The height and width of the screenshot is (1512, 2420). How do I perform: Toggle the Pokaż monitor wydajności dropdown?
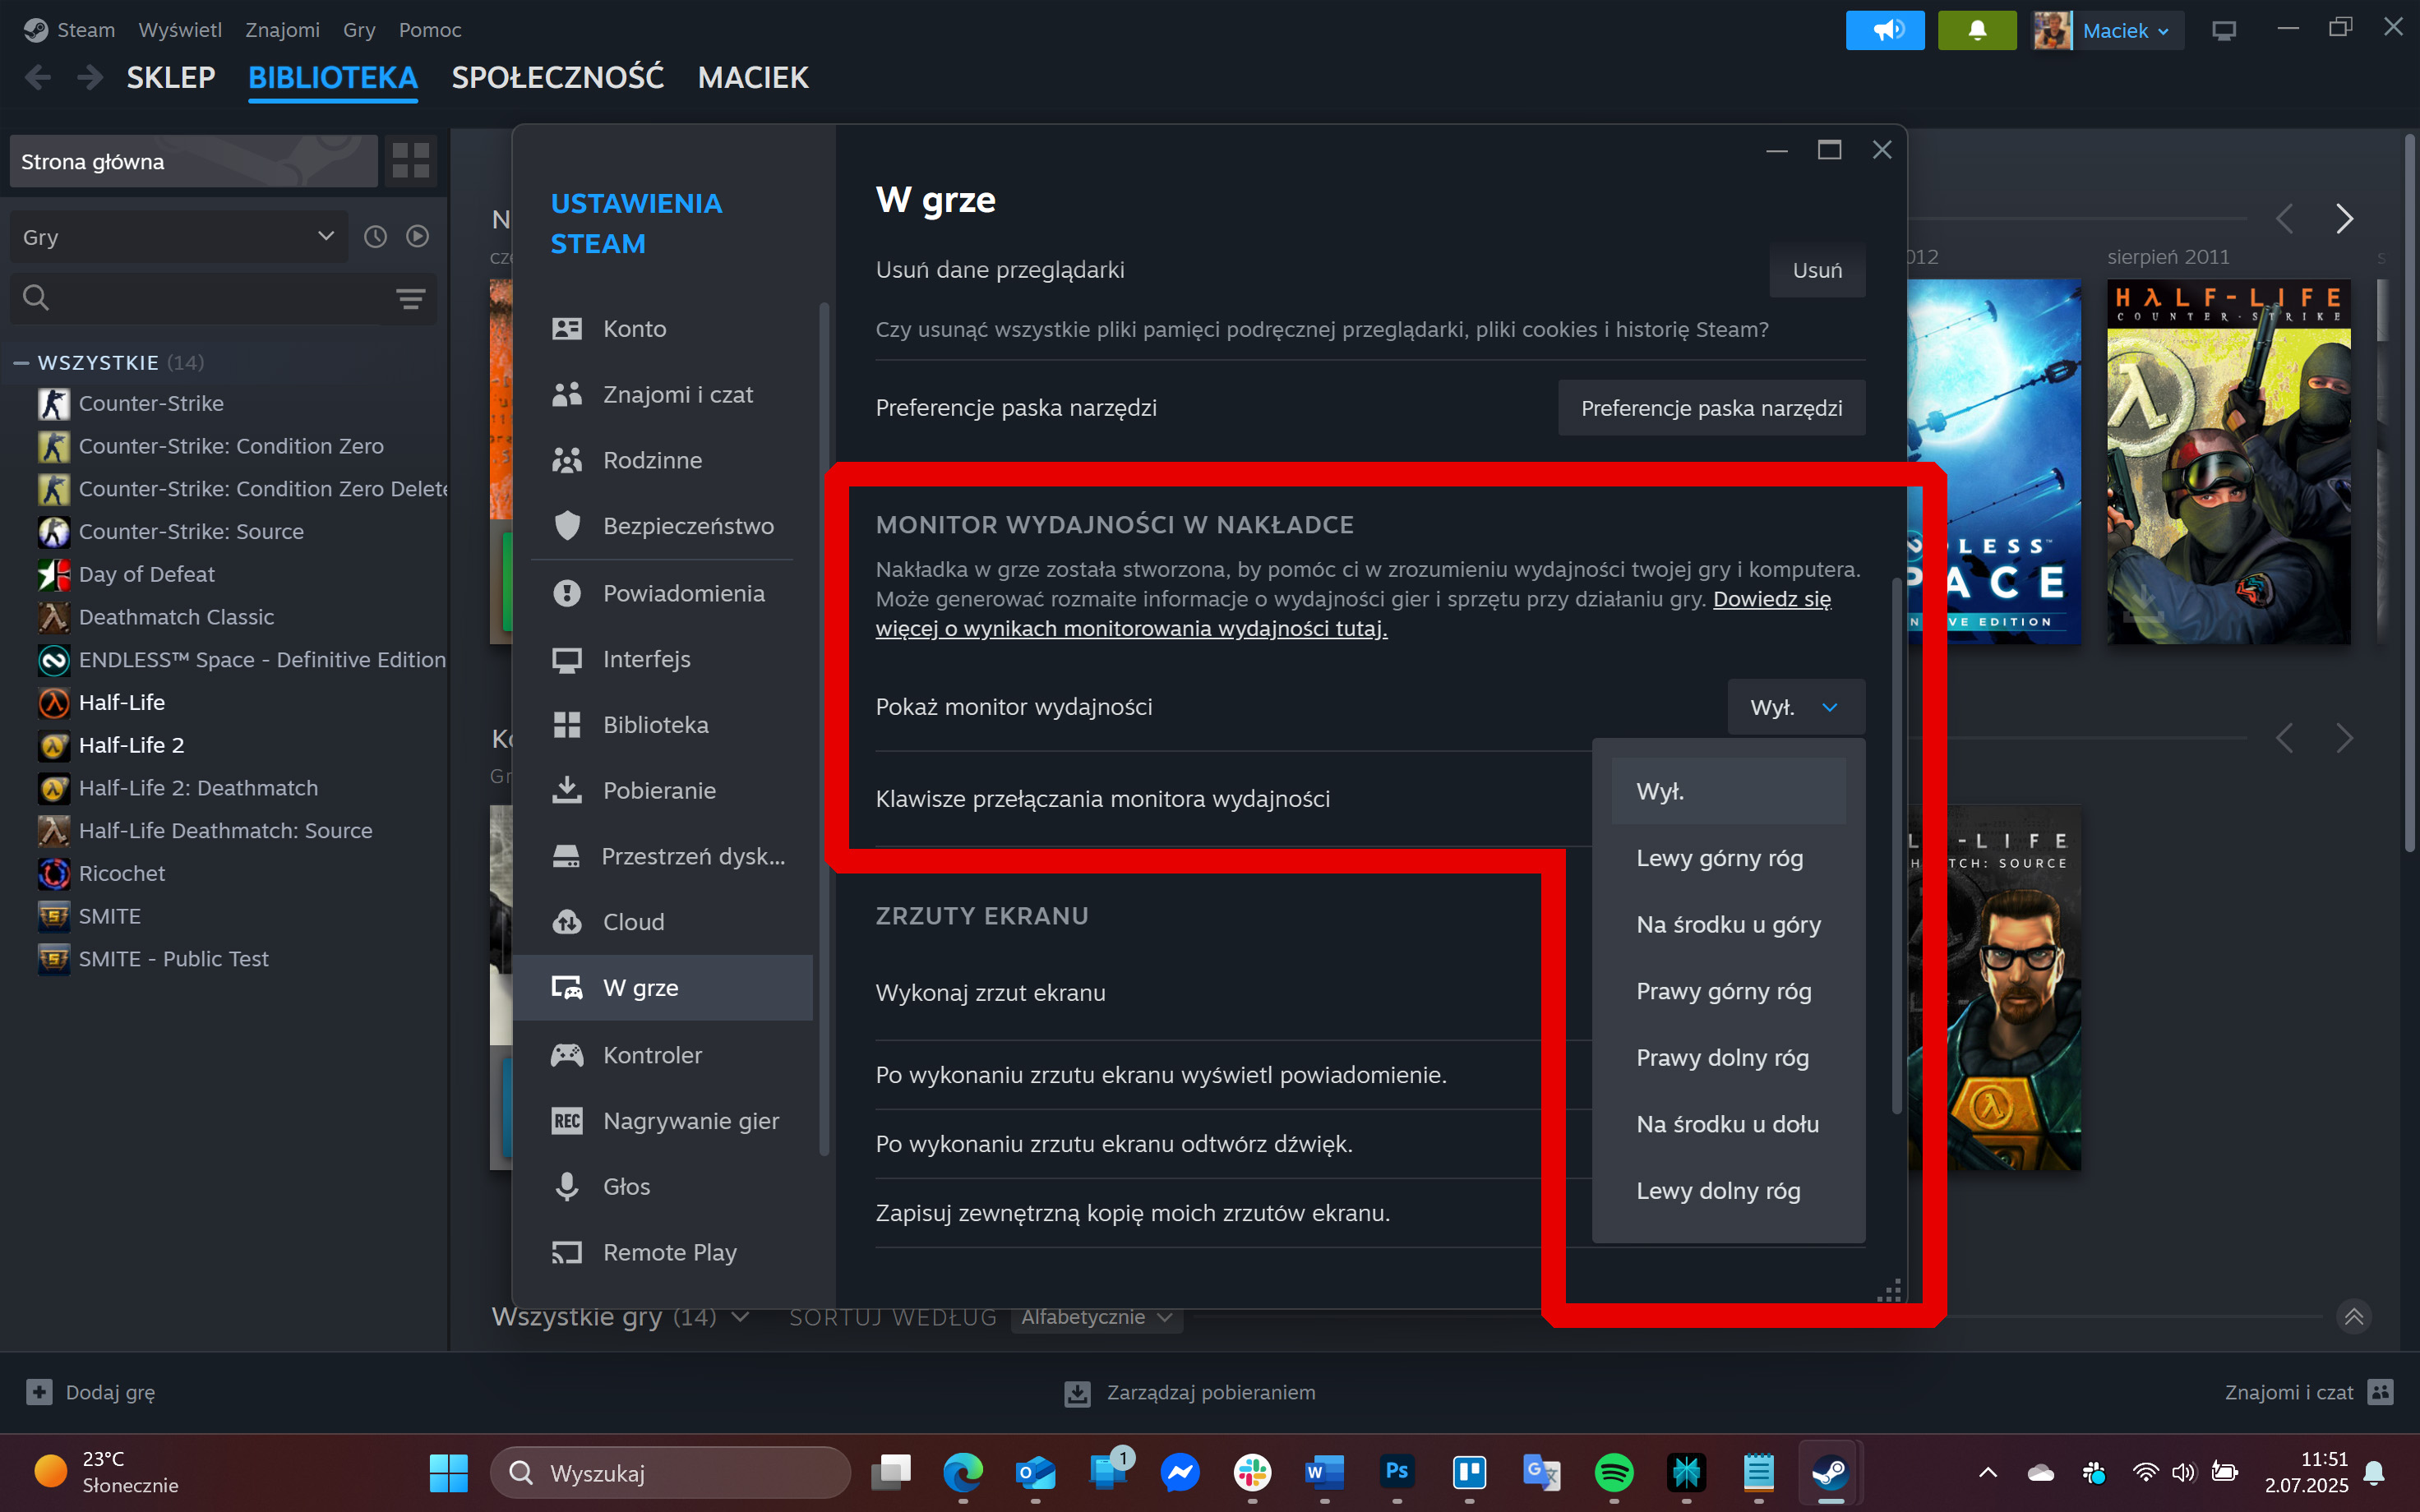1796,707
